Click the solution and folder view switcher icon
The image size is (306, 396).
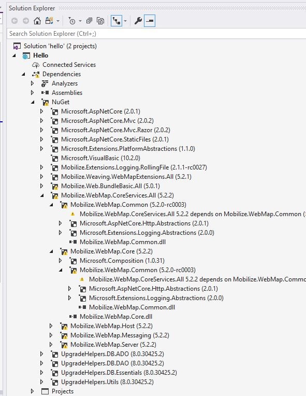point(49,21)
